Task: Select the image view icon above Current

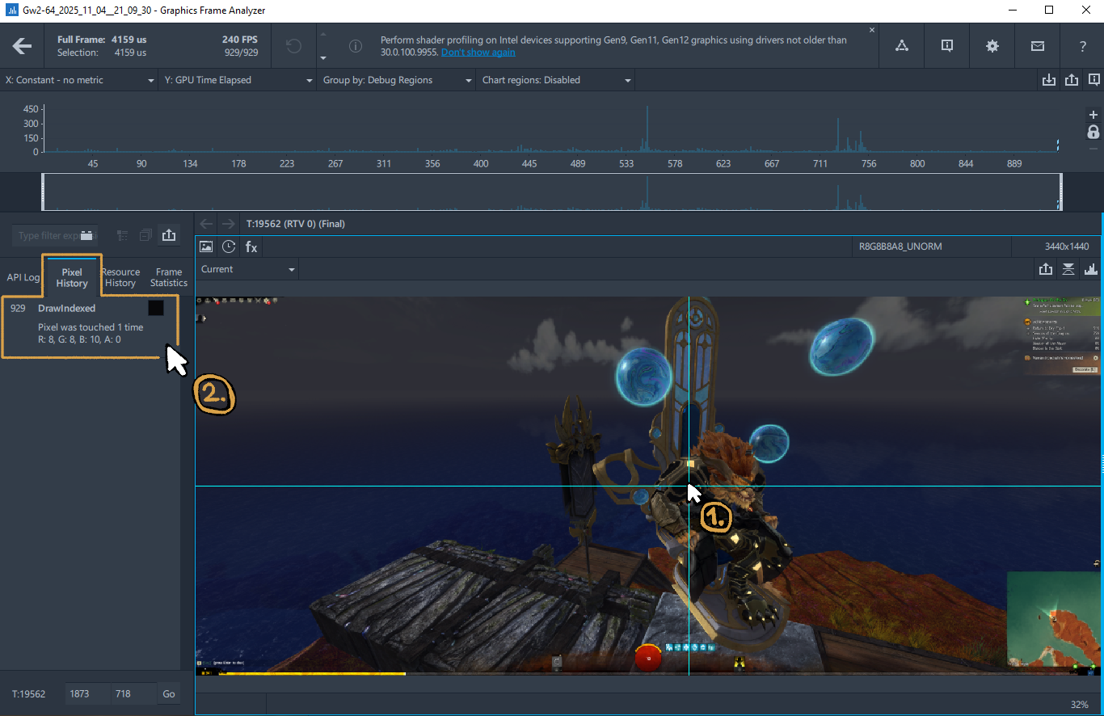Action: pyautogui.click(x=206, y=246)
